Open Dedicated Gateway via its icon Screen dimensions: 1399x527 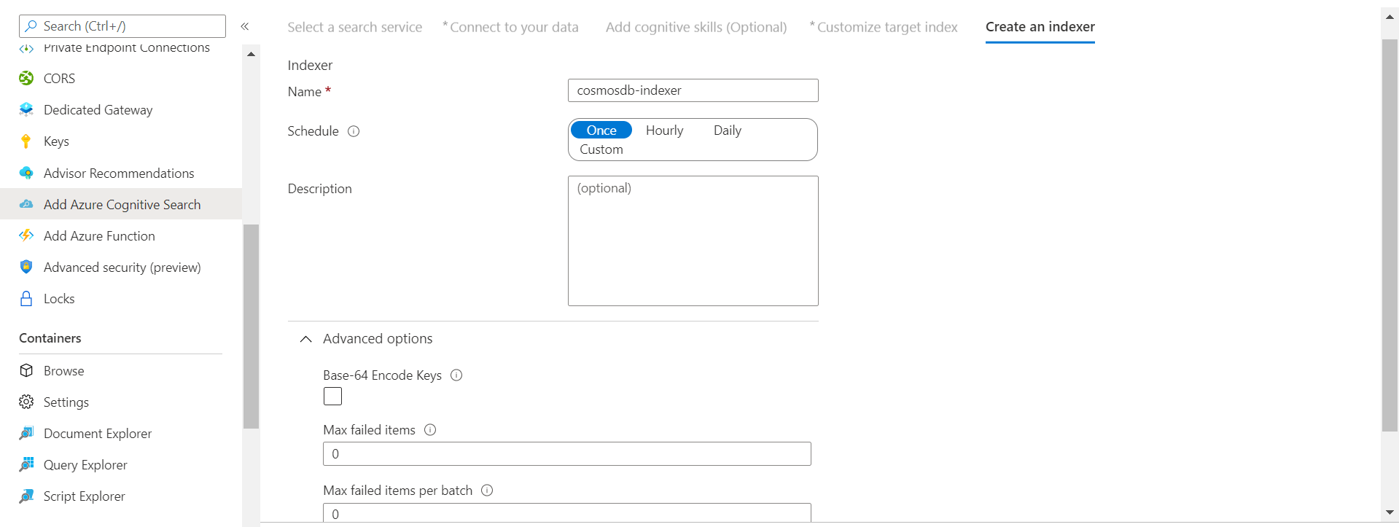(26, 109)
